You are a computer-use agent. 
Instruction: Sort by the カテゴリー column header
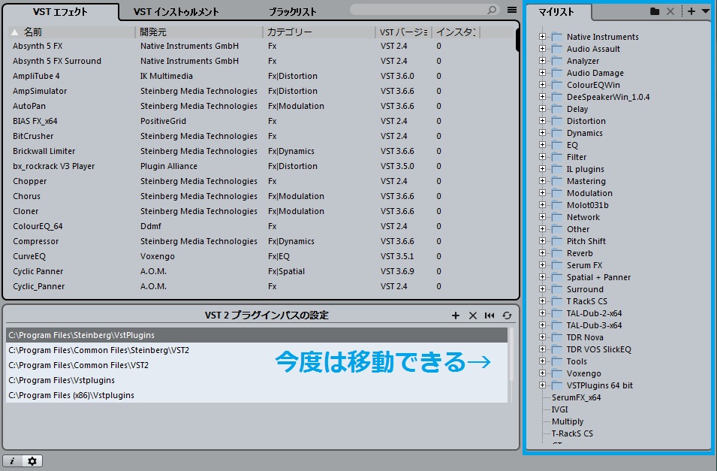click(x=318, y=32)
